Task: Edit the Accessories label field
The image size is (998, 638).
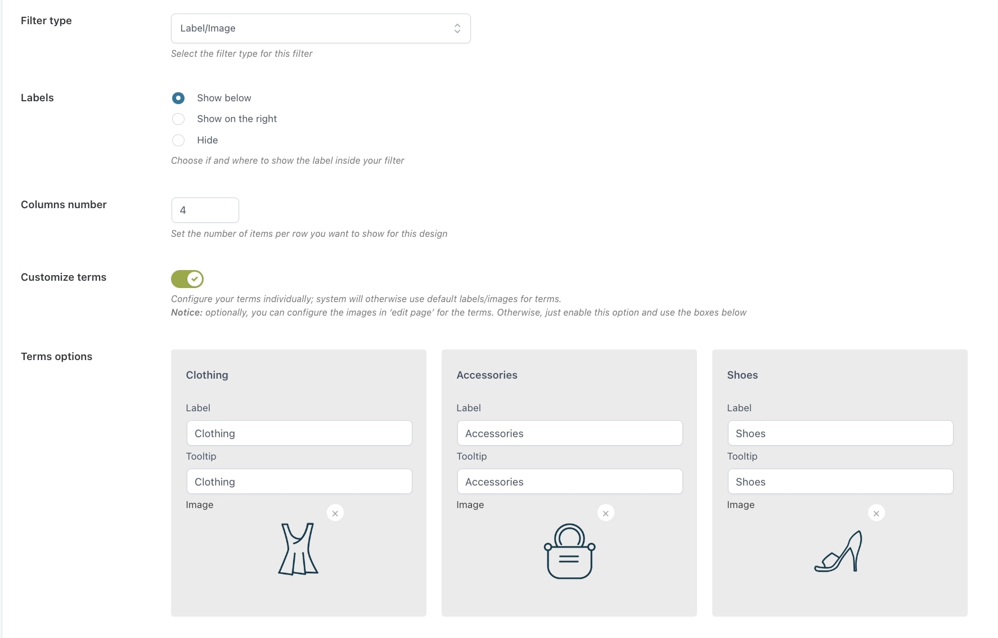Action: click(x=569, y=433)
